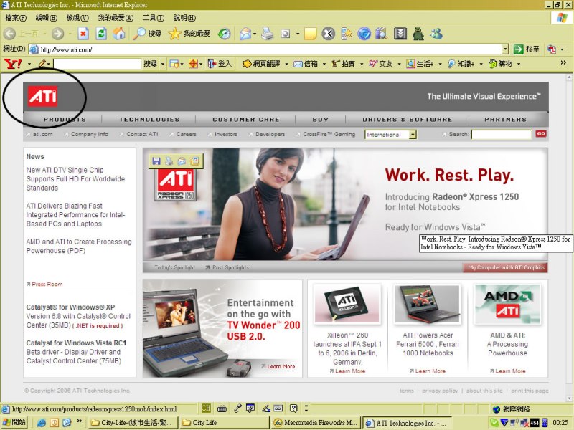Click the Yahoo! Y! logo
The image size is (574, 430).
point(13,64)
